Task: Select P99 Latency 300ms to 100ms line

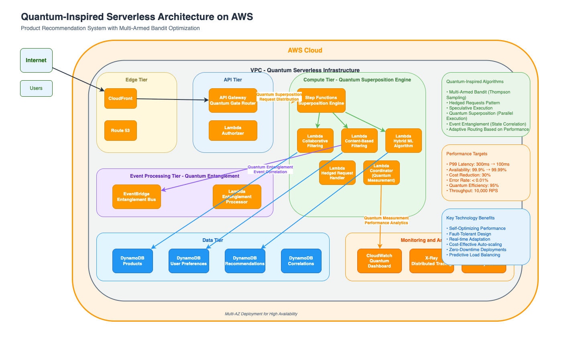Action: click(x=478, y=164)
